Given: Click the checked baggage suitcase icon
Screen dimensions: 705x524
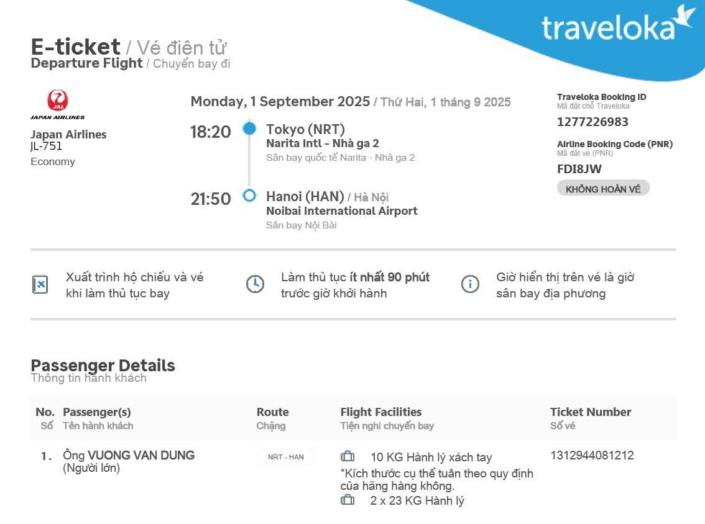Looking at the screenshot, I should [348, 500].
